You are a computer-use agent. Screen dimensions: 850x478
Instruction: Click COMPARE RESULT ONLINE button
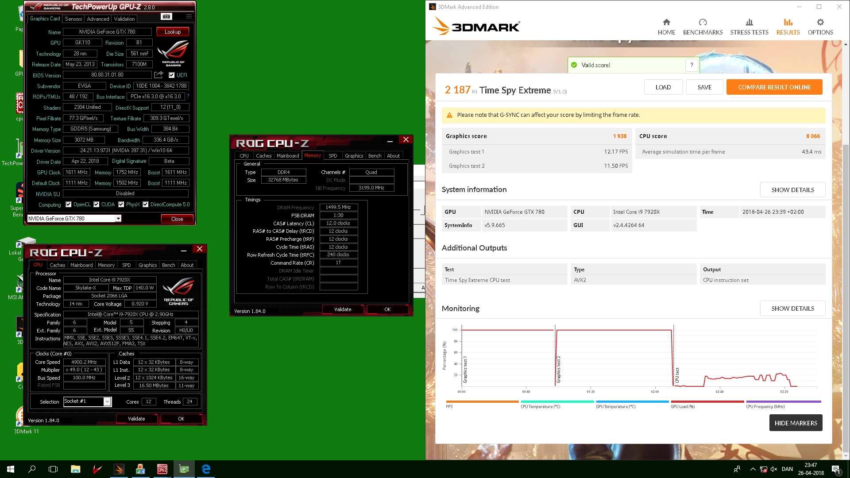(x=774, y=87)
